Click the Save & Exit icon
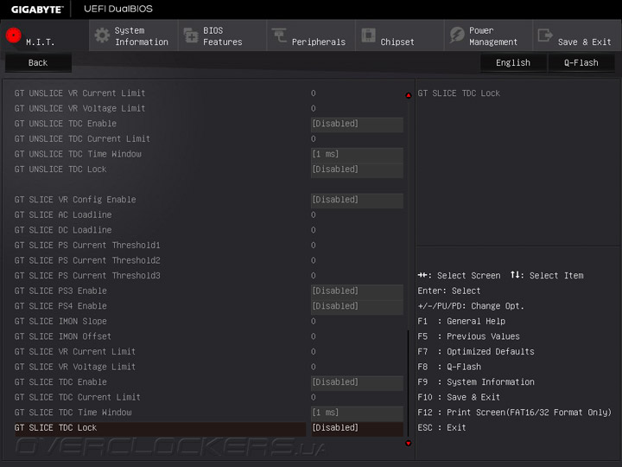 [x=545, y=36]
